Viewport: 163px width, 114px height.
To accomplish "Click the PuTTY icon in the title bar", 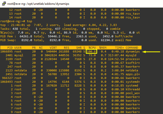I will click(4, 4).
